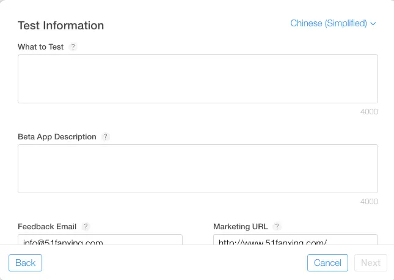Click the chevron arrow next to the language name
Screen dimensions: 394x280
pos(373,24)
